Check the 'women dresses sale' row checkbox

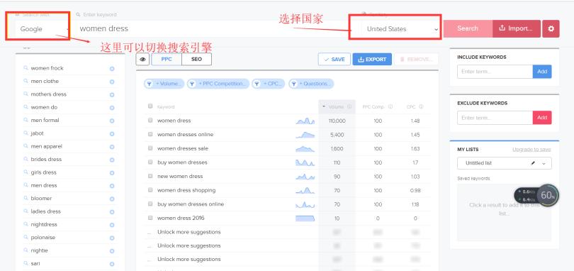click(x=150, y=148)
